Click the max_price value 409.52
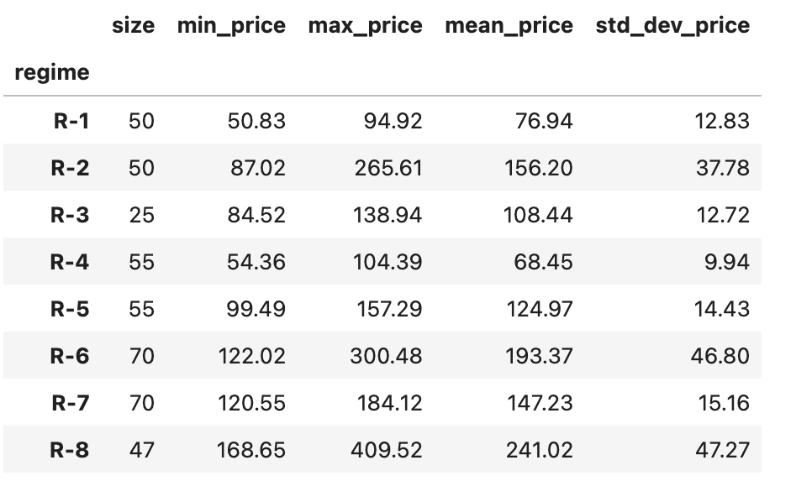 pos(387,450)
